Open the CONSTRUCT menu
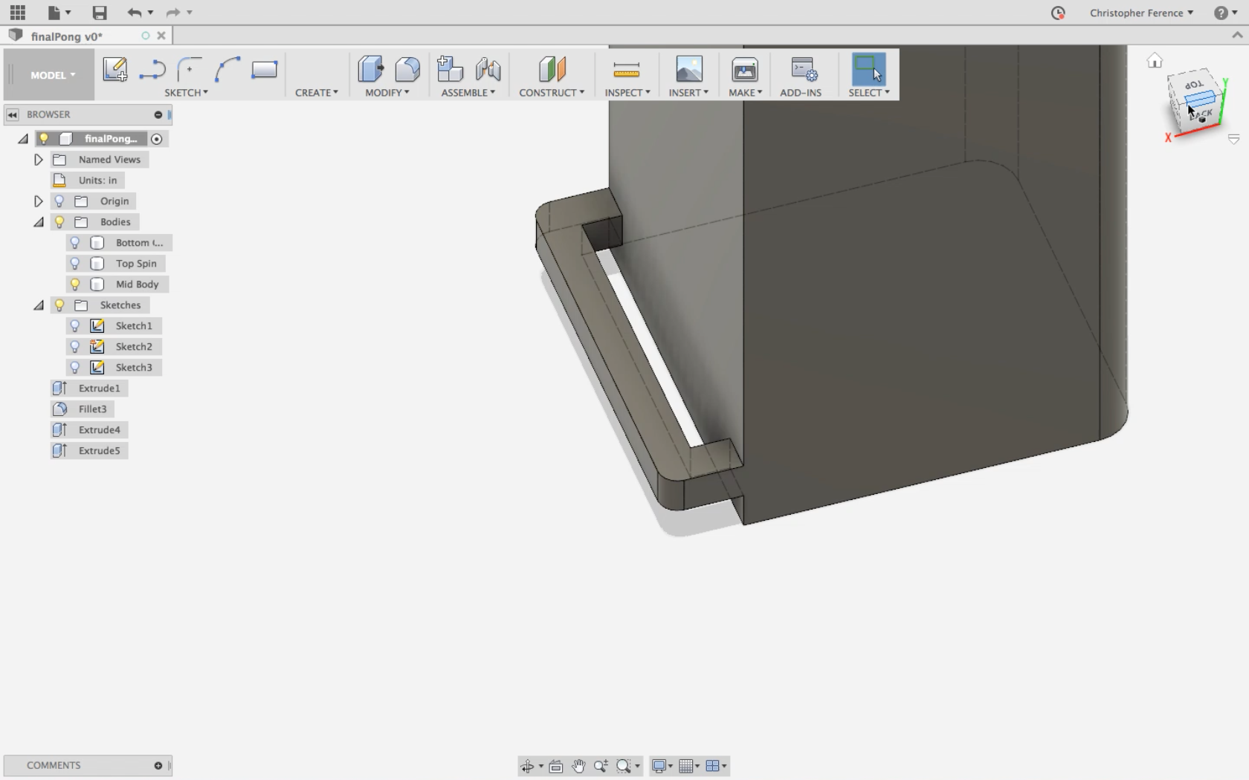Image resolution: width=1249 pixels, height=780 pixels. tap(552, 93)
